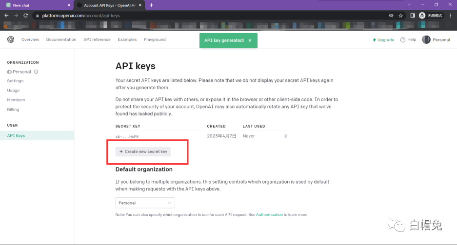The height and width of the screenshot is (245, 457).
Task: Open a new browser tab with plus
Action: click(x=151, y=5)
